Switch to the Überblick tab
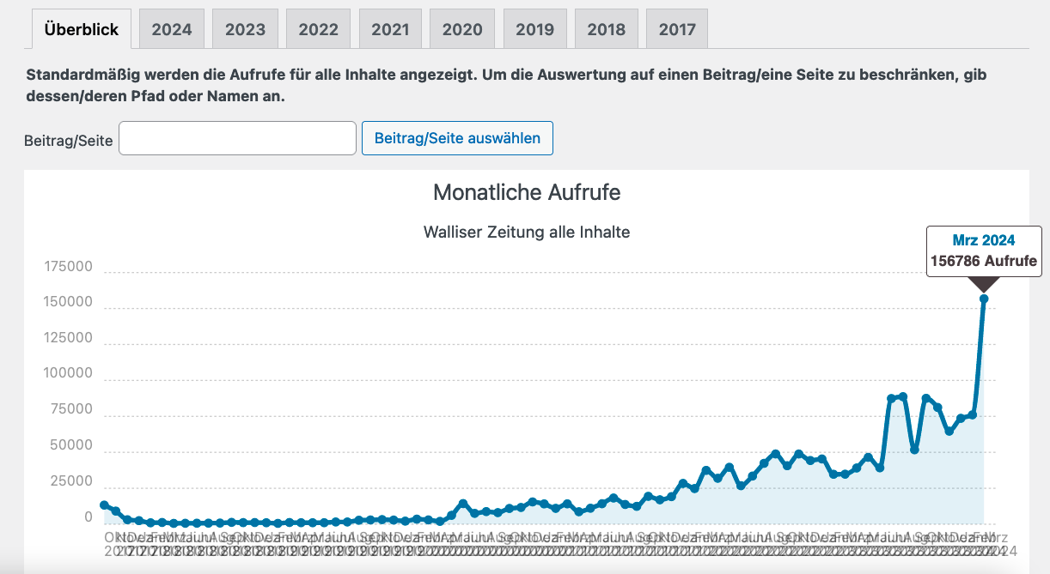 click(82, 29)
